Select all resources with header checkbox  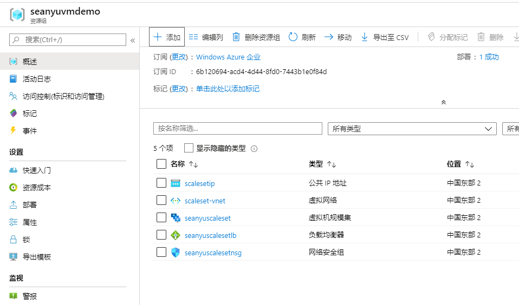[161, 164]
